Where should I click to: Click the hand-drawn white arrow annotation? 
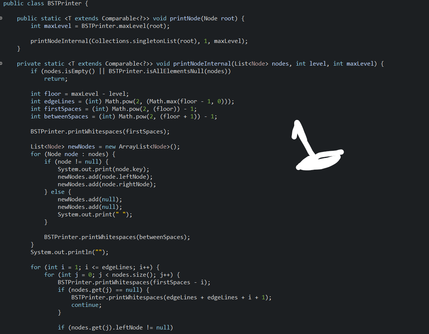tap(317, 145)
